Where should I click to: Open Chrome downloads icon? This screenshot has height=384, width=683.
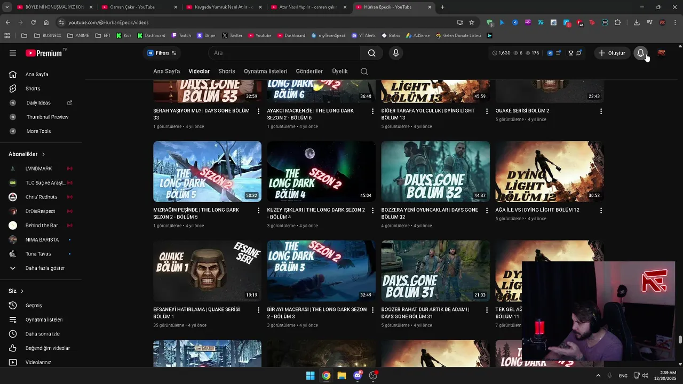(x=637, y=22)
